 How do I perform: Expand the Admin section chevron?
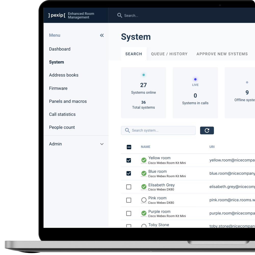pyautogui.click(x=102, y=144)
